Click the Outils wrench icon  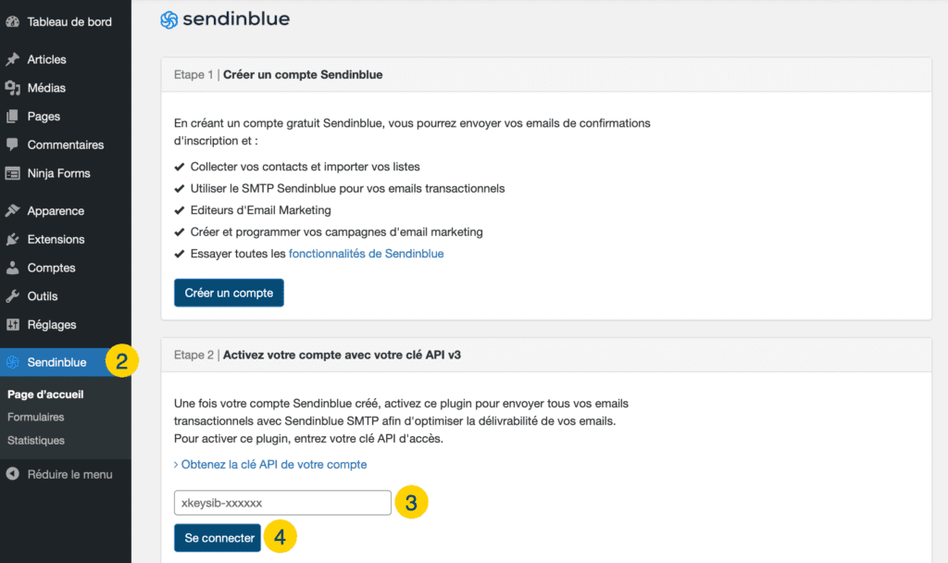tap(13, 295)
